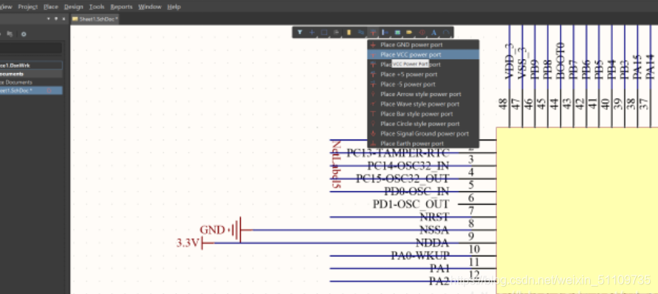This screenshot has width=658, height=294.
Task: Choose Place VCC power port
Action: (x=423, y=55)
